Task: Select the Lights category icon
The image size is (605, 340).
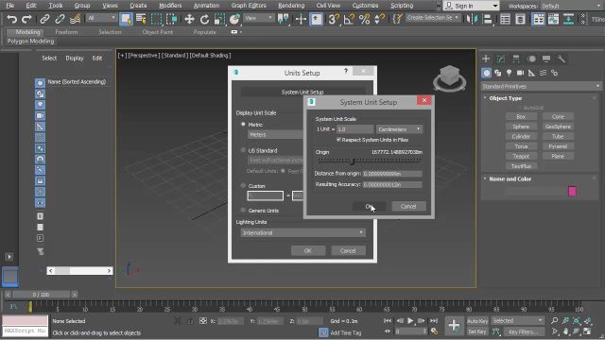Action: [x=509, y=73]
